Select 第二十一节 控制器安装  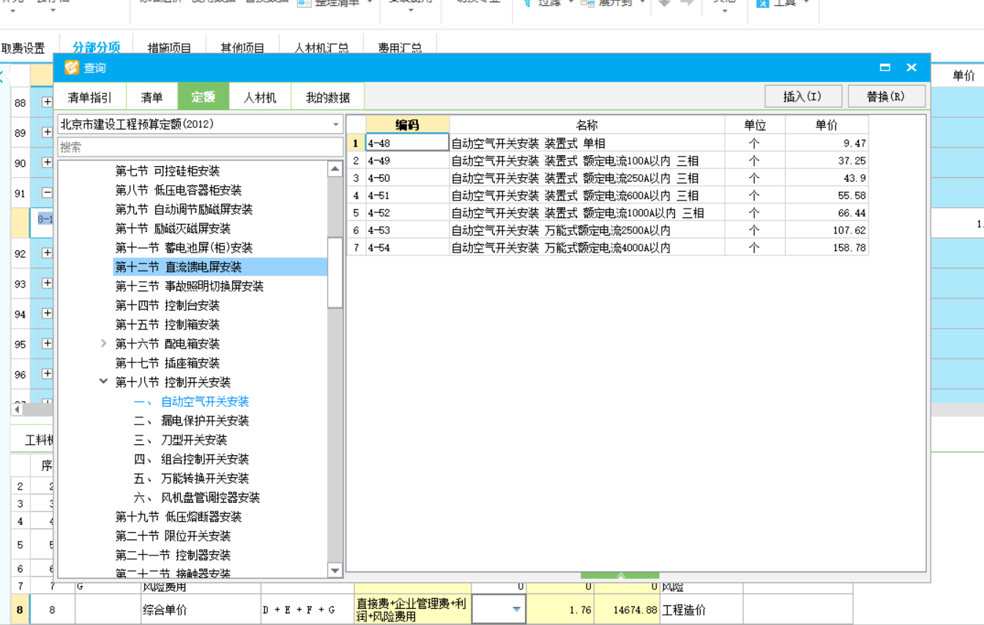click(x=173, y=555)
